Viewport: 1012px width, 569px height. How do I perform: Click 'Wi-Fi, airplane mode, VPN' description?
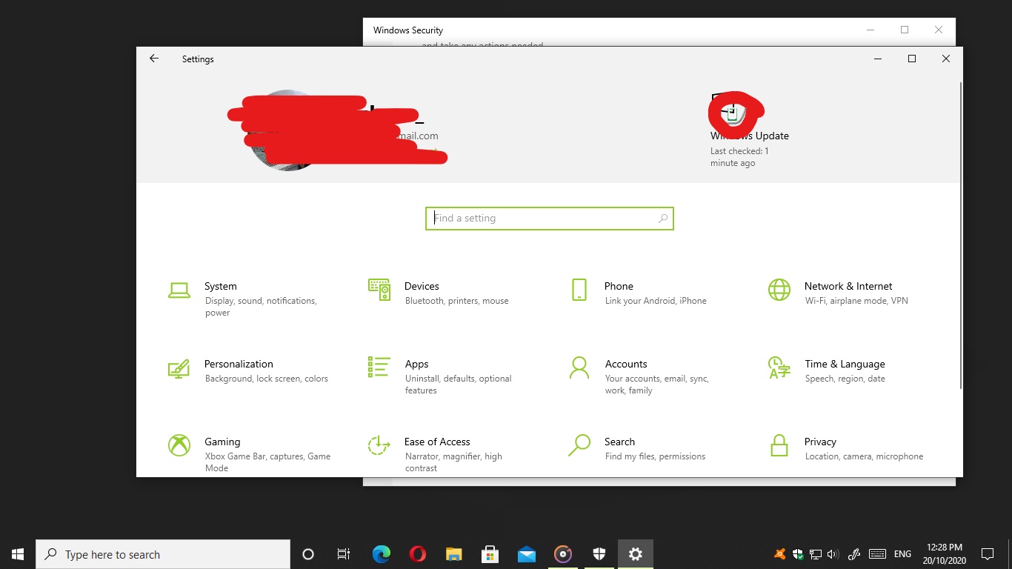856,301
